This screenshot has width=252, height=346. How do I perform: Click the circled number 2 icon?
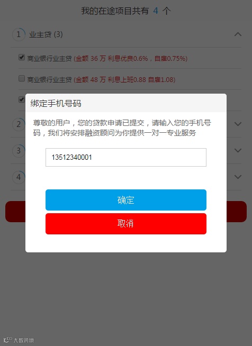(x=19, y=124)
